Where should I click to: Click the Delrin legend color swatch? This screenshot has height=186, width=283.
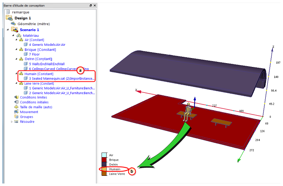click(x=104, y=164)
